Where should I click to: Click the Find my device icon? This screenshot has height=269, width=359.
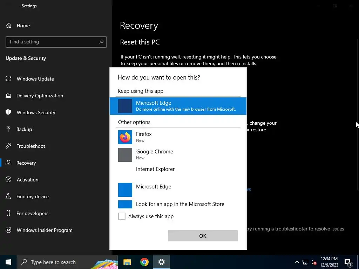[8, 196]
